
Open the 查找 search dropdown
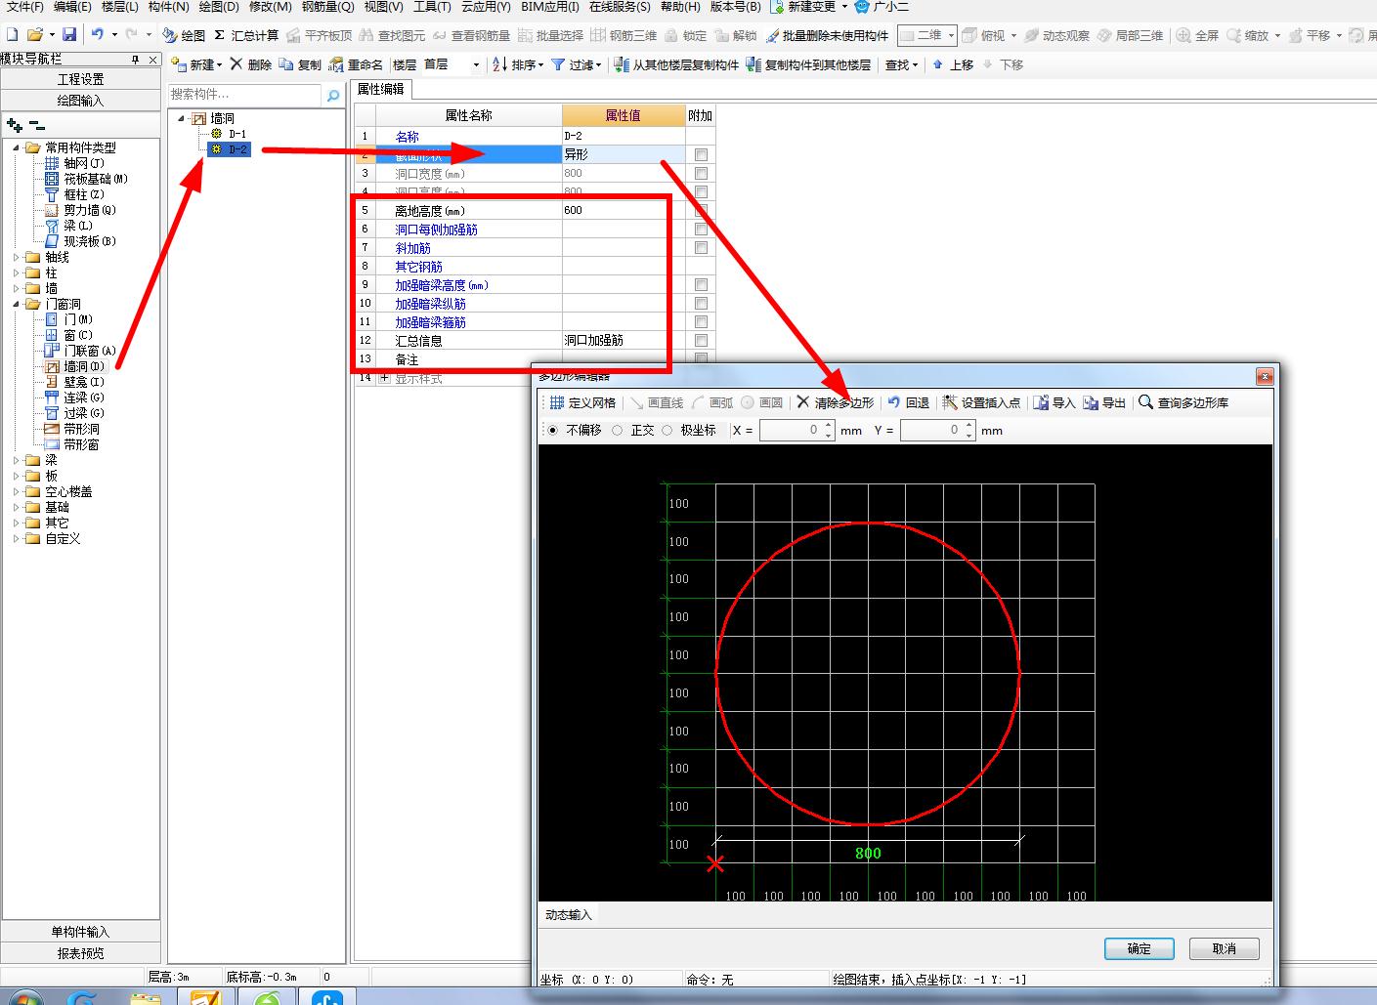coord(901,64)
